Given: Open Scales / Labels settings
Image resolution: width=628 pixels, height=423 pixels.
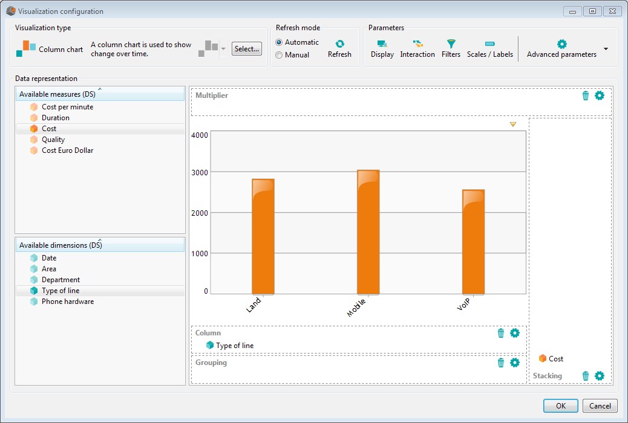Looking at the screenshot, I should pyautogui.click(x=490, y=49).
